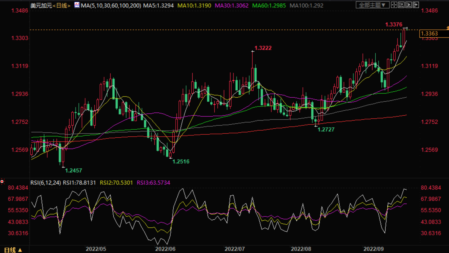Click the crosshair cursor tool icon

click(394, 5)
